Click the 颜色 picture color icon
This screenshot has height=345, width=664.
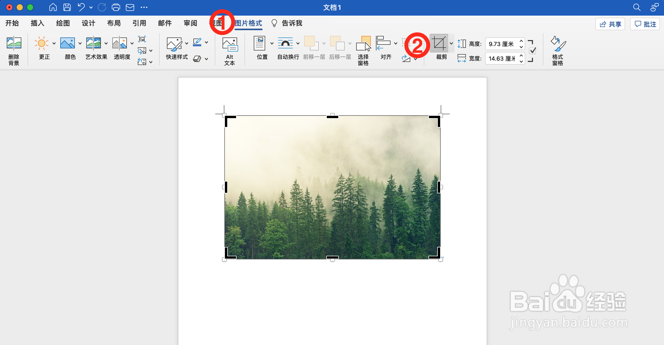pos(68,43)
